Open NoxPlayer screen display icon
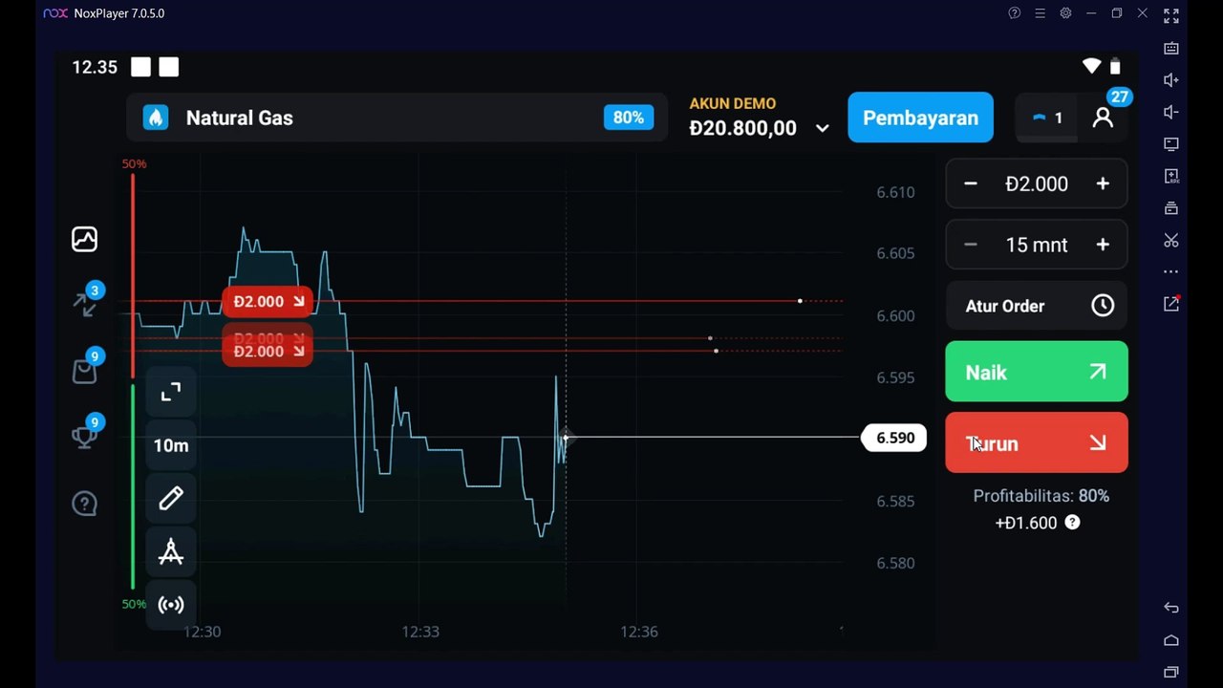 point(1171,144)
